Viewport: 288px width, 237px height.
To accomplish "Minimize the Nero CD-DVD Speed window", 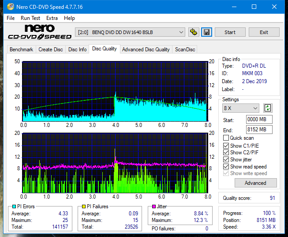I will click(234, 7).
